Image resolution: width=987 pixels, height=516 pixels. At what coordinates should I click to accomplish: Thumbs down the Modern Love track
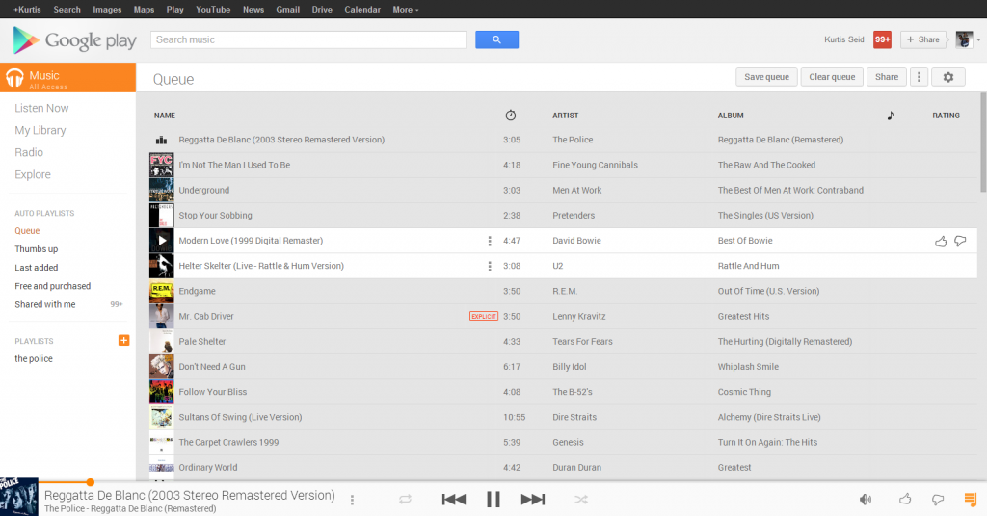[x=960, y=241]
